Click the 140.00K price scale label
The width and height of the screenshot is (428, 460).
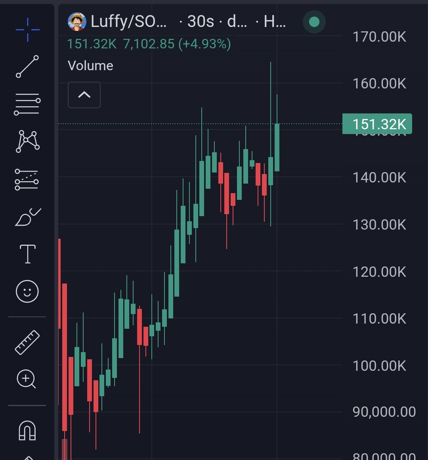[x=379, y=178]
